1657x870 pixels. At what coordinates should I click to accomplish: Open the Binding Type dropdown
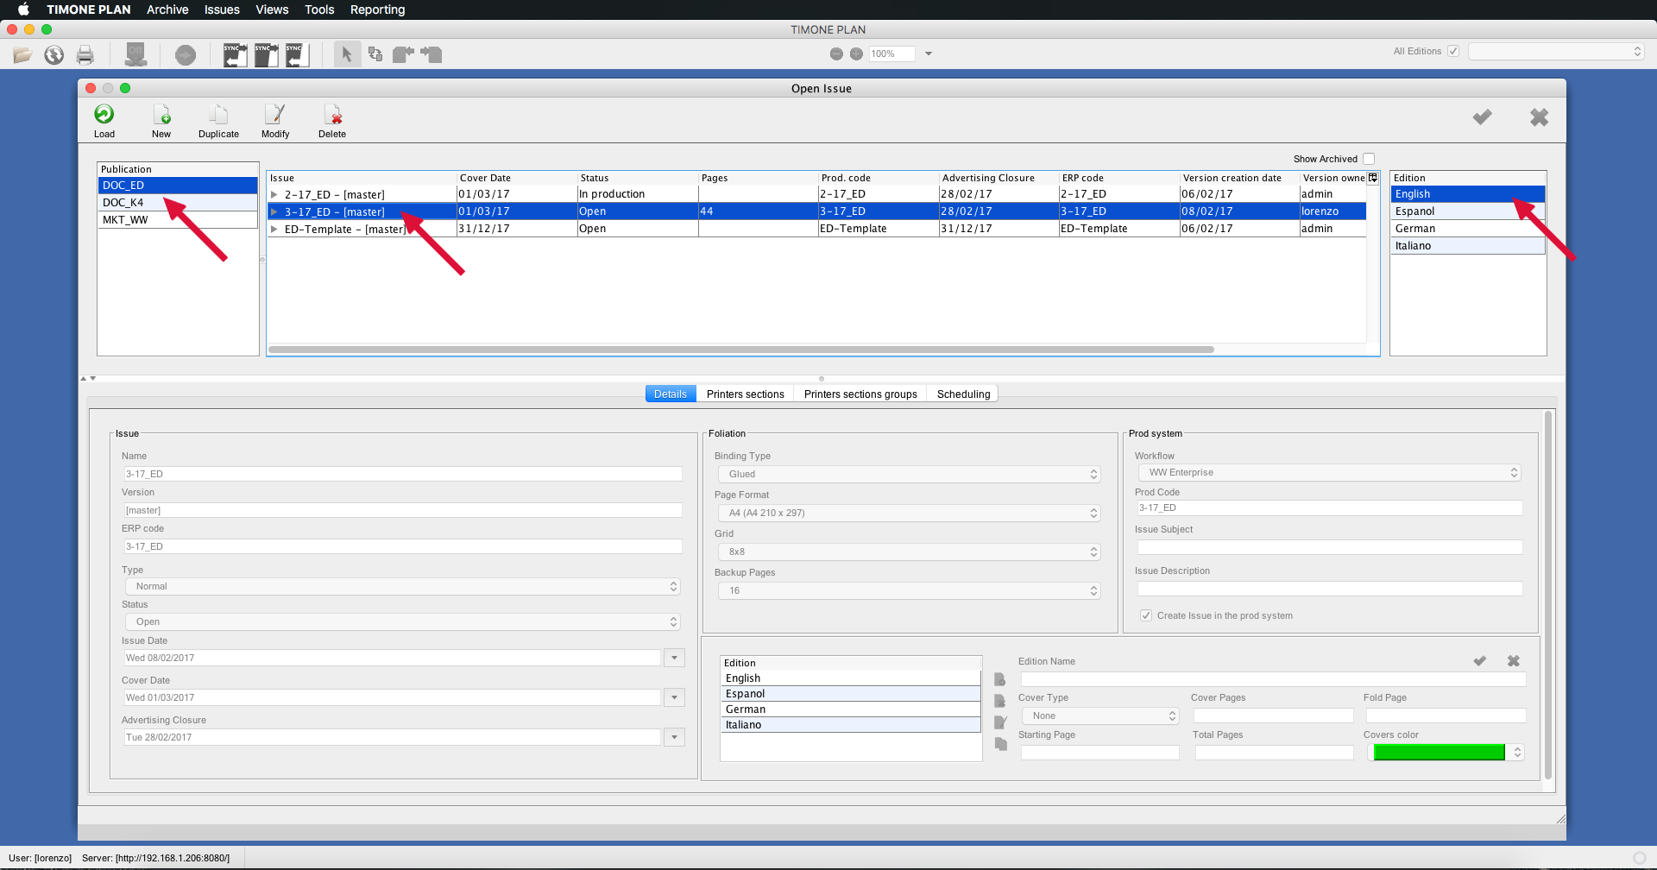[910, 474]
